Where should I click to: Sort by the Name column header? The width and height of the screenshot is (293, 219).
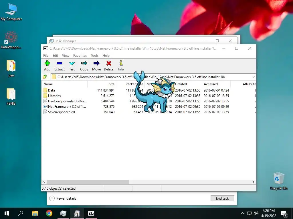point(65,84)
